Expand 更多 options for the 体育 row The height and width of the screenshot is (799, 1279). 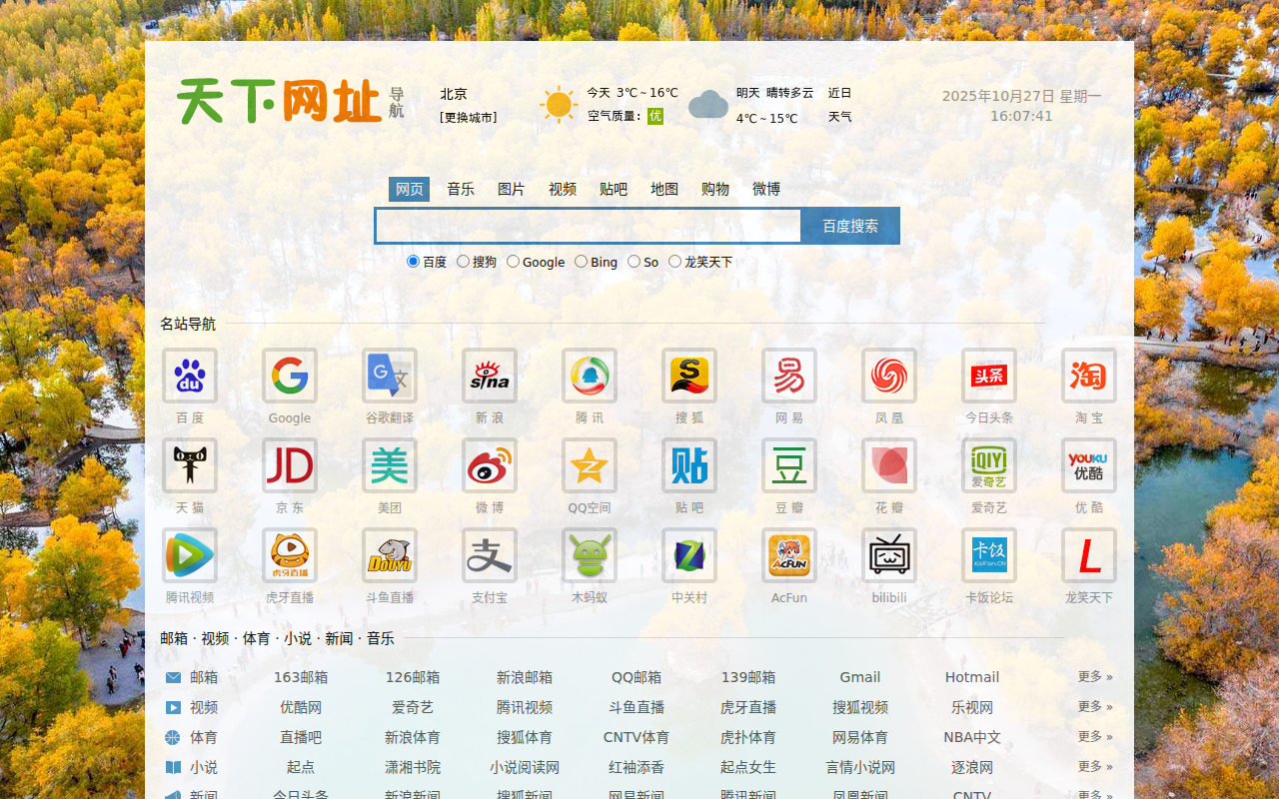(1094, 737)
